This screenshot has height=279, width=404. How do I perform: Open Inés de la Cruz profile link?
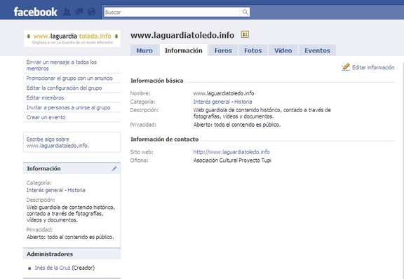coord(53,268)
